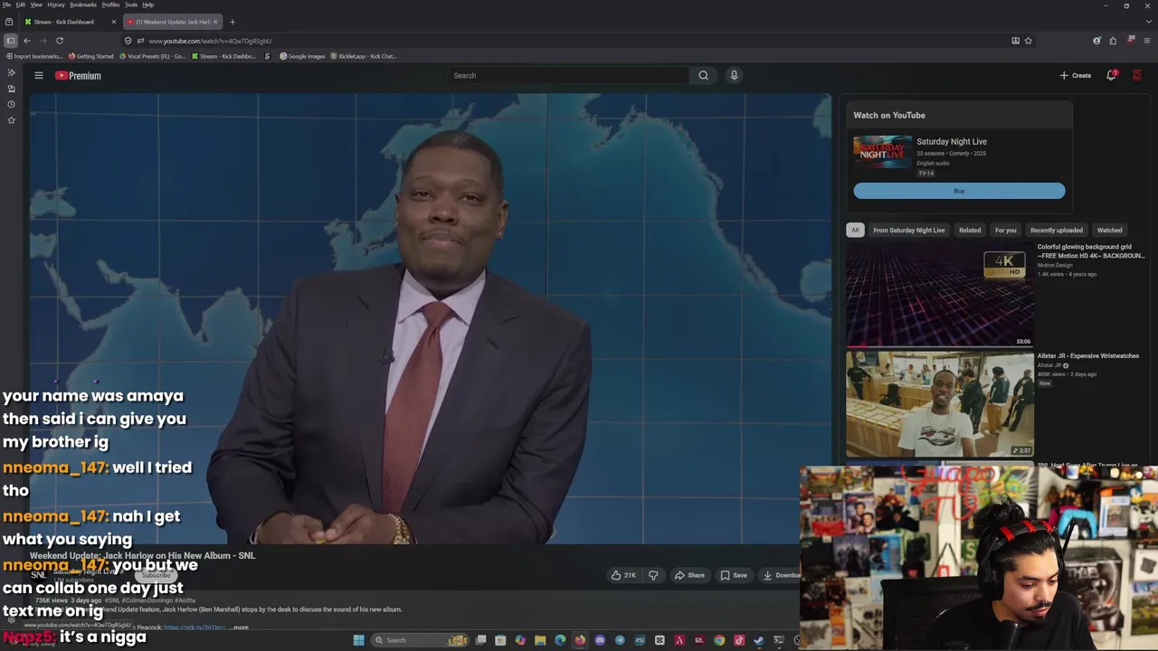Bookmark this page with the star icon
The width and height of the screenshot is (1158, 651).
1029,41
